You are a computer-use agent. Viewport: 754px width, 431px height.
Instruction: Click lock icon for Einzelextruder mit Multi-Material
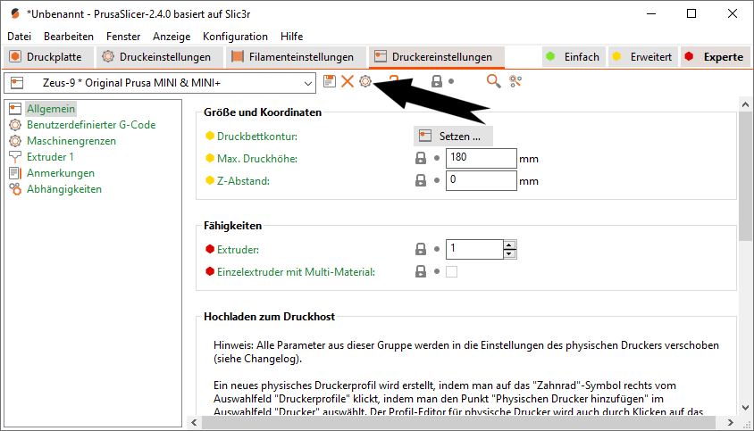[421, 271]
